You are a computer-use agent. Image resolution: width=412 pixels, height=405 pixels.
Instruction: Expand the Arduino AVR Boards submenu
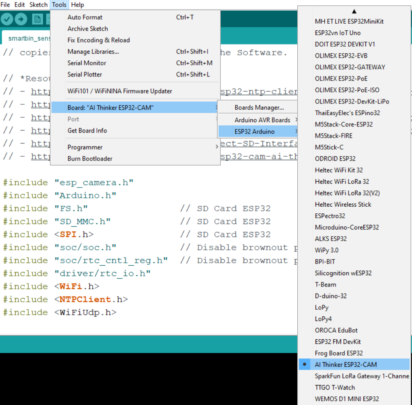click(258, 120)
